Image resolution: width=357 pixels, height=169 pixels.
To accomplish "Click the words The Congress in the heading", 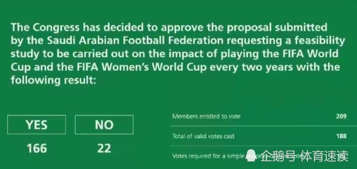I will [45, 27].
